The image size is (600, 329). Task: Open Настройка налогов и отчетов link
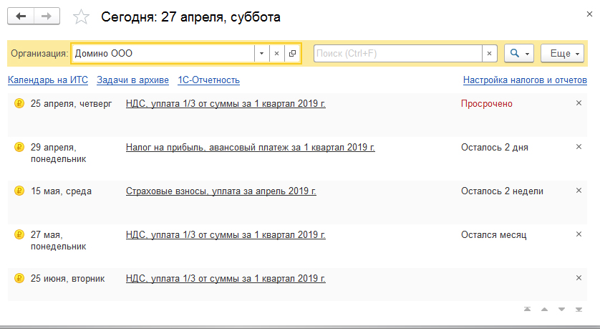pyautogui.click(x=524, y=80)
